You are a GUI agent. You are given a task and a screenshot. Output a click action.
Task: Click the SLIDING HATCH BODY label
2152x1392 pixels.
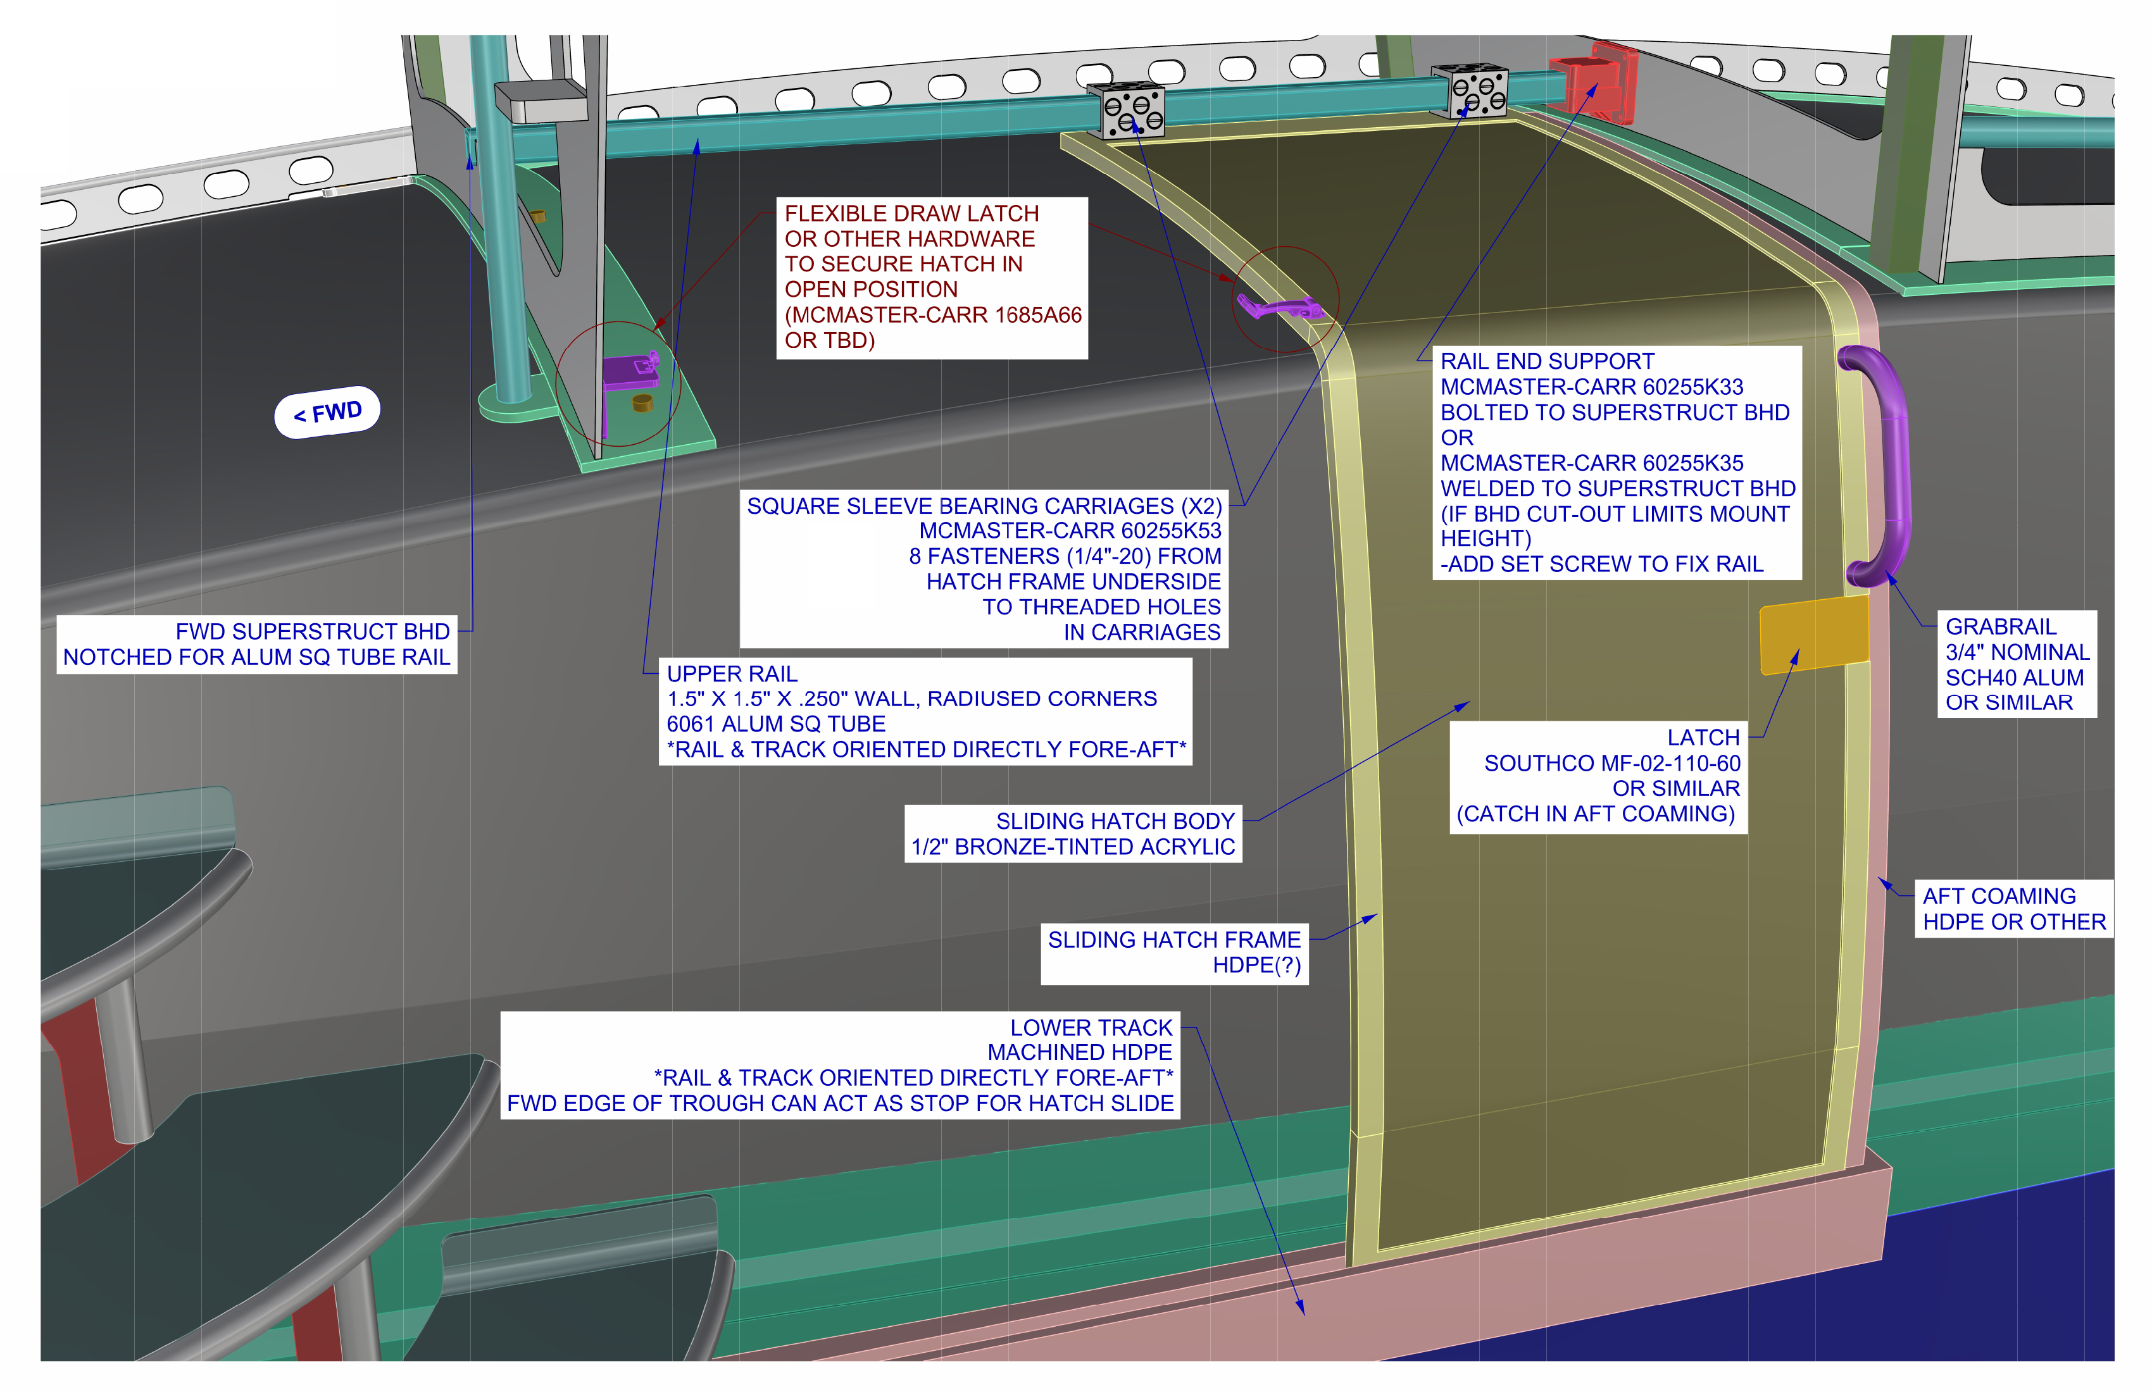coord(1073,833)
